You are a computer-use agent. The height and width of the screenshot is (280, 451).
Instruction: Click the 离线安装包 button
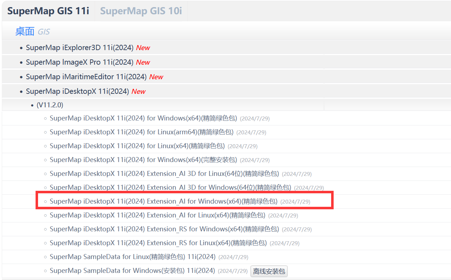click(x=269, y=271)
